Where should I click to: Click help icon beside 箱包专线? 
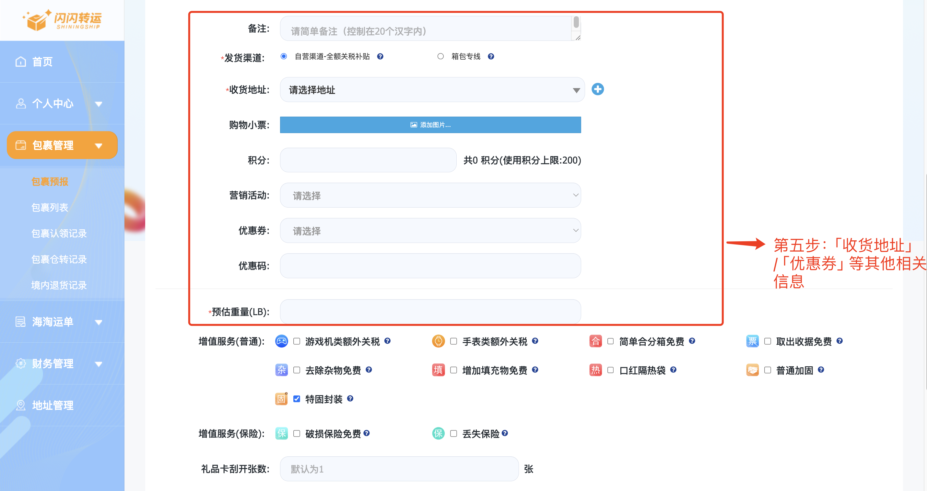[491, 56]
